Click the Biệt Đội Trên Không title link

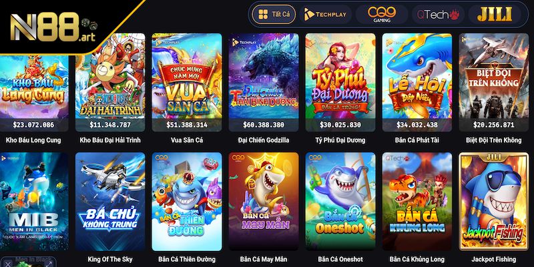(x=493, y=140)
